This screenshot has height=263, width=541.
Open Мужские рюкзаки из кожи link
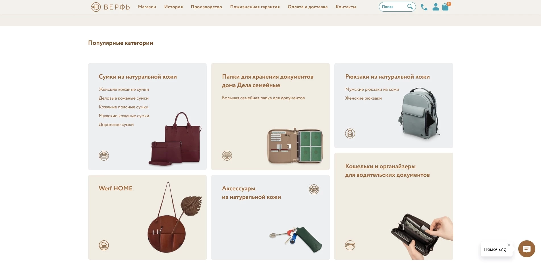[372, 89]
